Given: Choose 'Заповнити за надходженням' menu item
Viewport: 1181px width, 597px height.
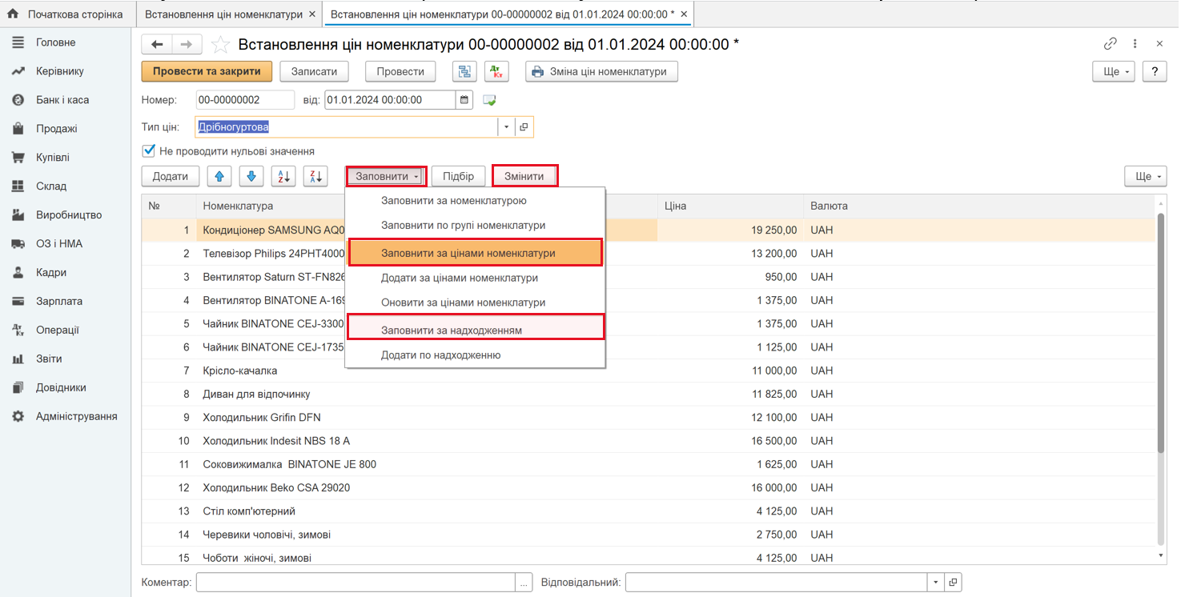Looking at the screenshot, I should [x=452, y=330].
